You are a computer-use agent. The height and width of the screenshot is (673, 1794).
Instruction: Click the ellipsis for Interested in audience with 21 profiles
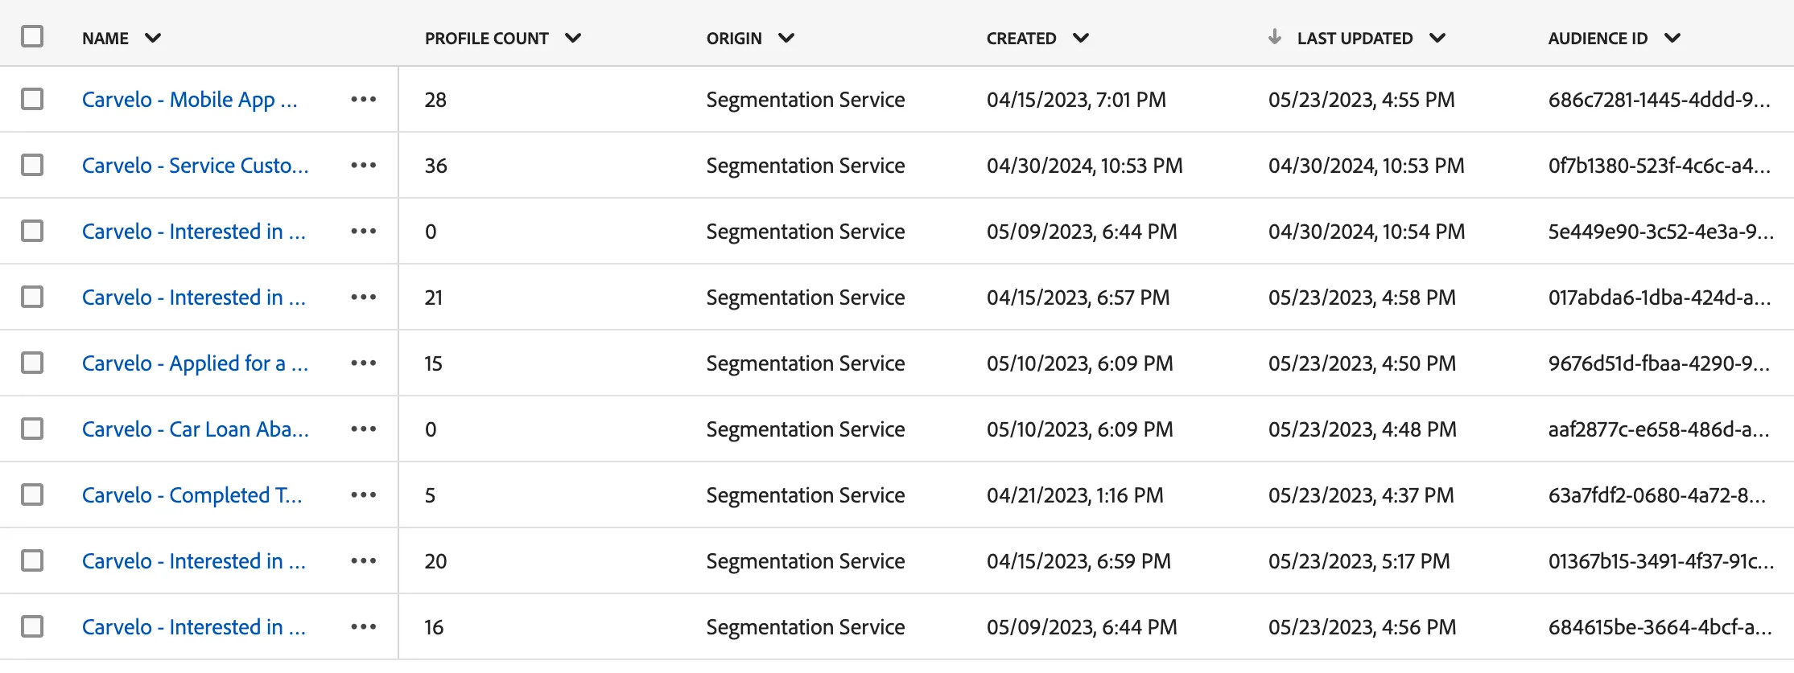364,298
